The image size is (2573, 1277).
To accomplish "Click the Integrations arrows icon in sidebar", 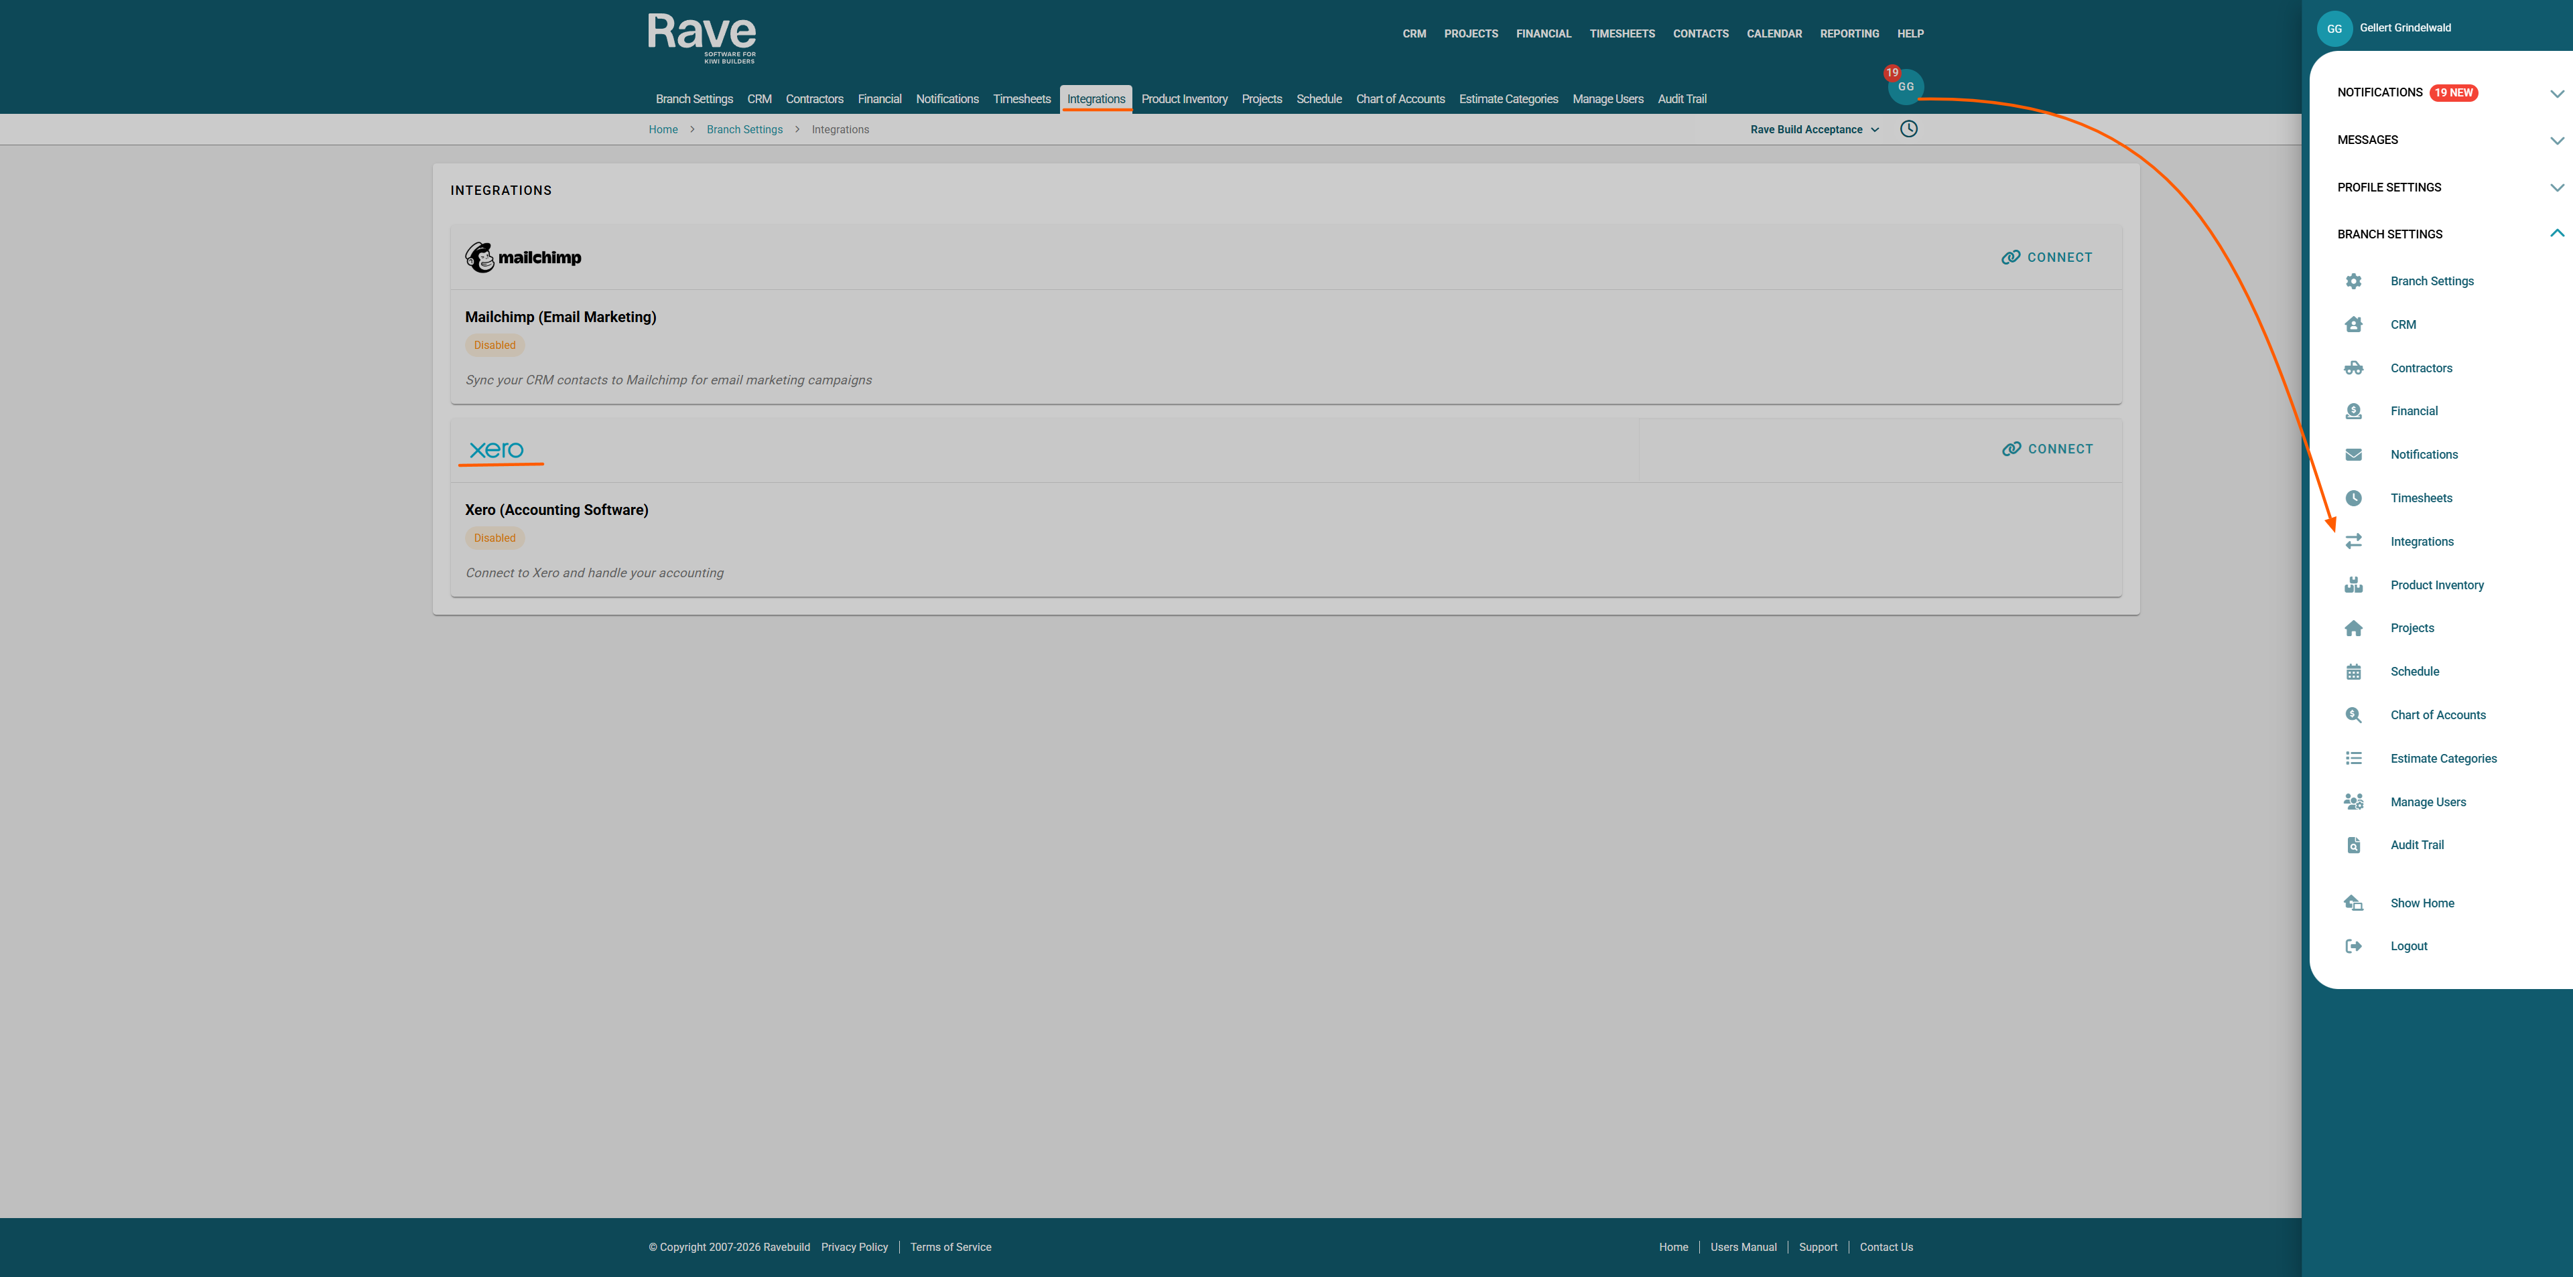I will click(x=2353, y=541).
